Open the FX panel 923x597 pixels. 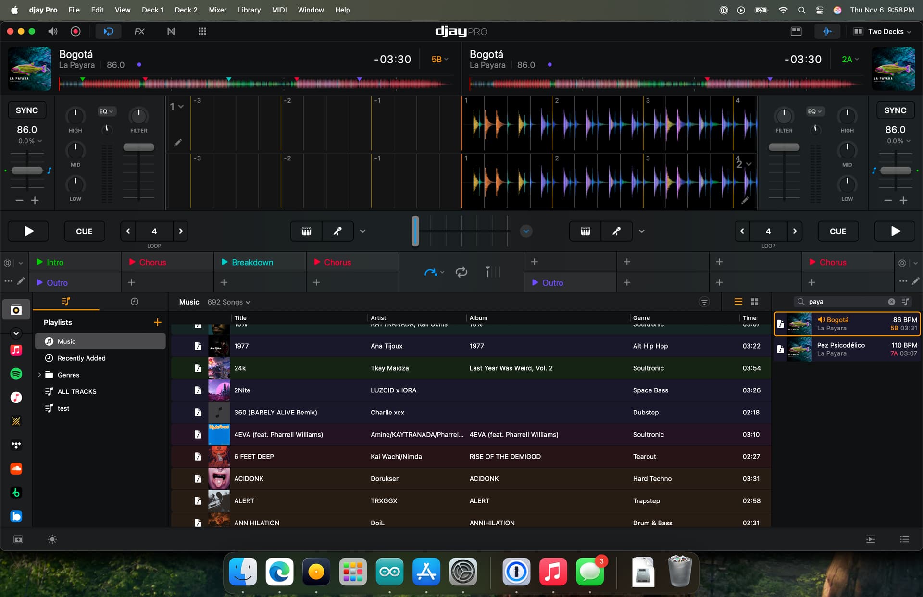pyautogui.click(x=139, y=31)
